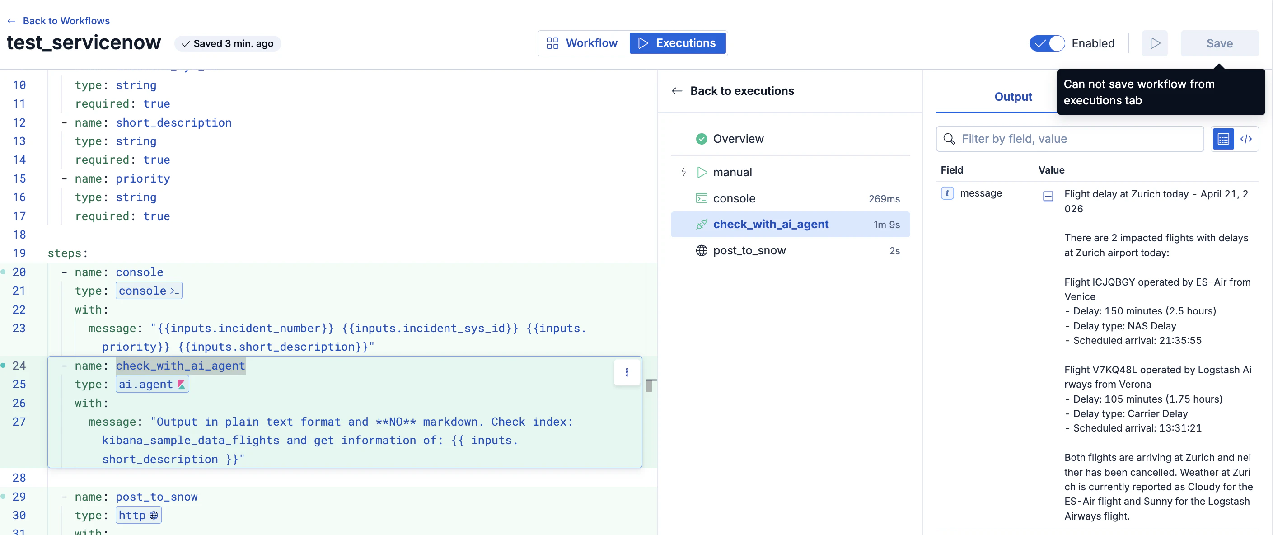The image size is (1273, 535).
Task: Switch to table view icon in output
Action: click(1223, 139)
